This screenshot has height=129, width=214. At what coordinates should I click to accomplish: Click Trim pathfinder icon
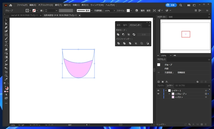[124, 43]
